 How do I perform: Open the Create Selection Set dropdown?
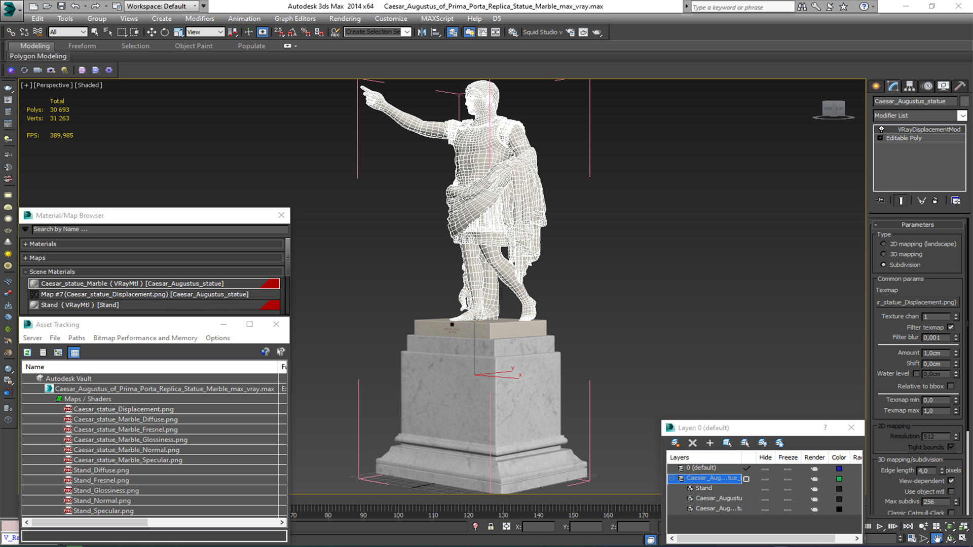pos(406,32)
